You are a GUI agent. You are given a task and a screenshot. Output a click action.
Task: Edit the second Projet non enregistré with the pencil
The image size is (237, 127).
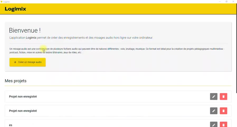pos(214,111)
